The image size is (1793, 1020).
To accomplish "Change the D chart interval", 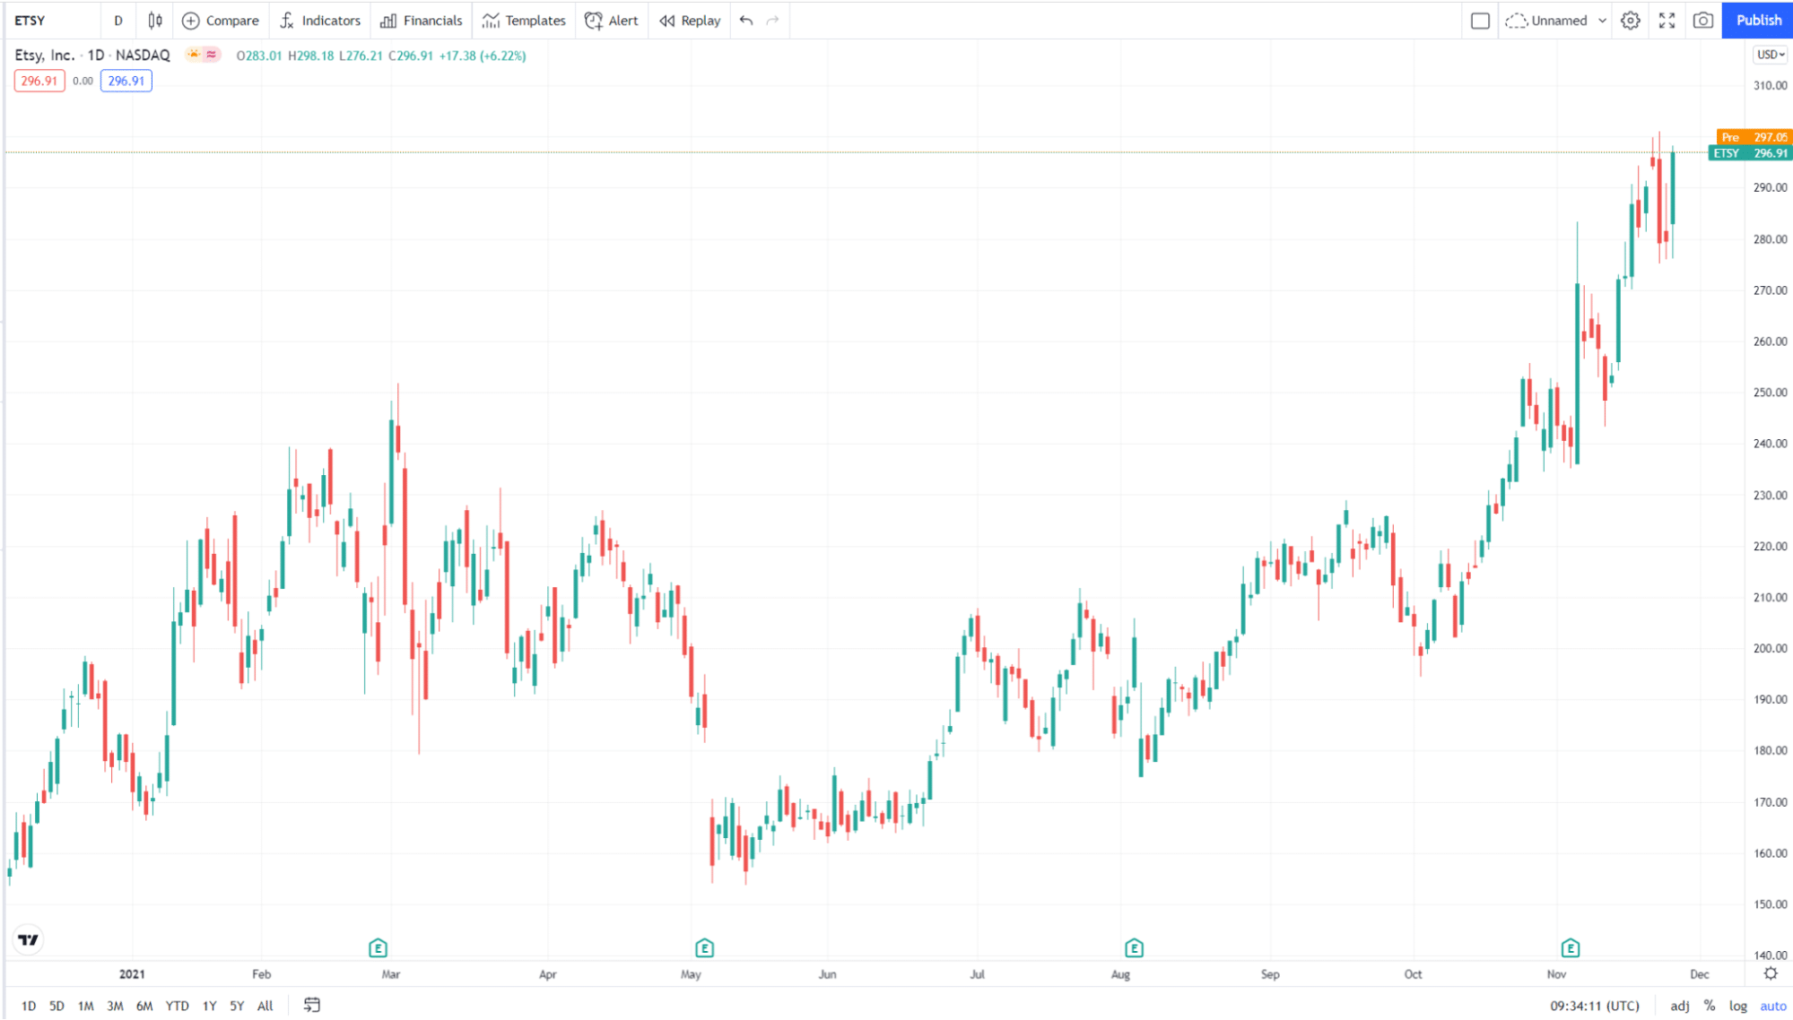I will point(118,20).
